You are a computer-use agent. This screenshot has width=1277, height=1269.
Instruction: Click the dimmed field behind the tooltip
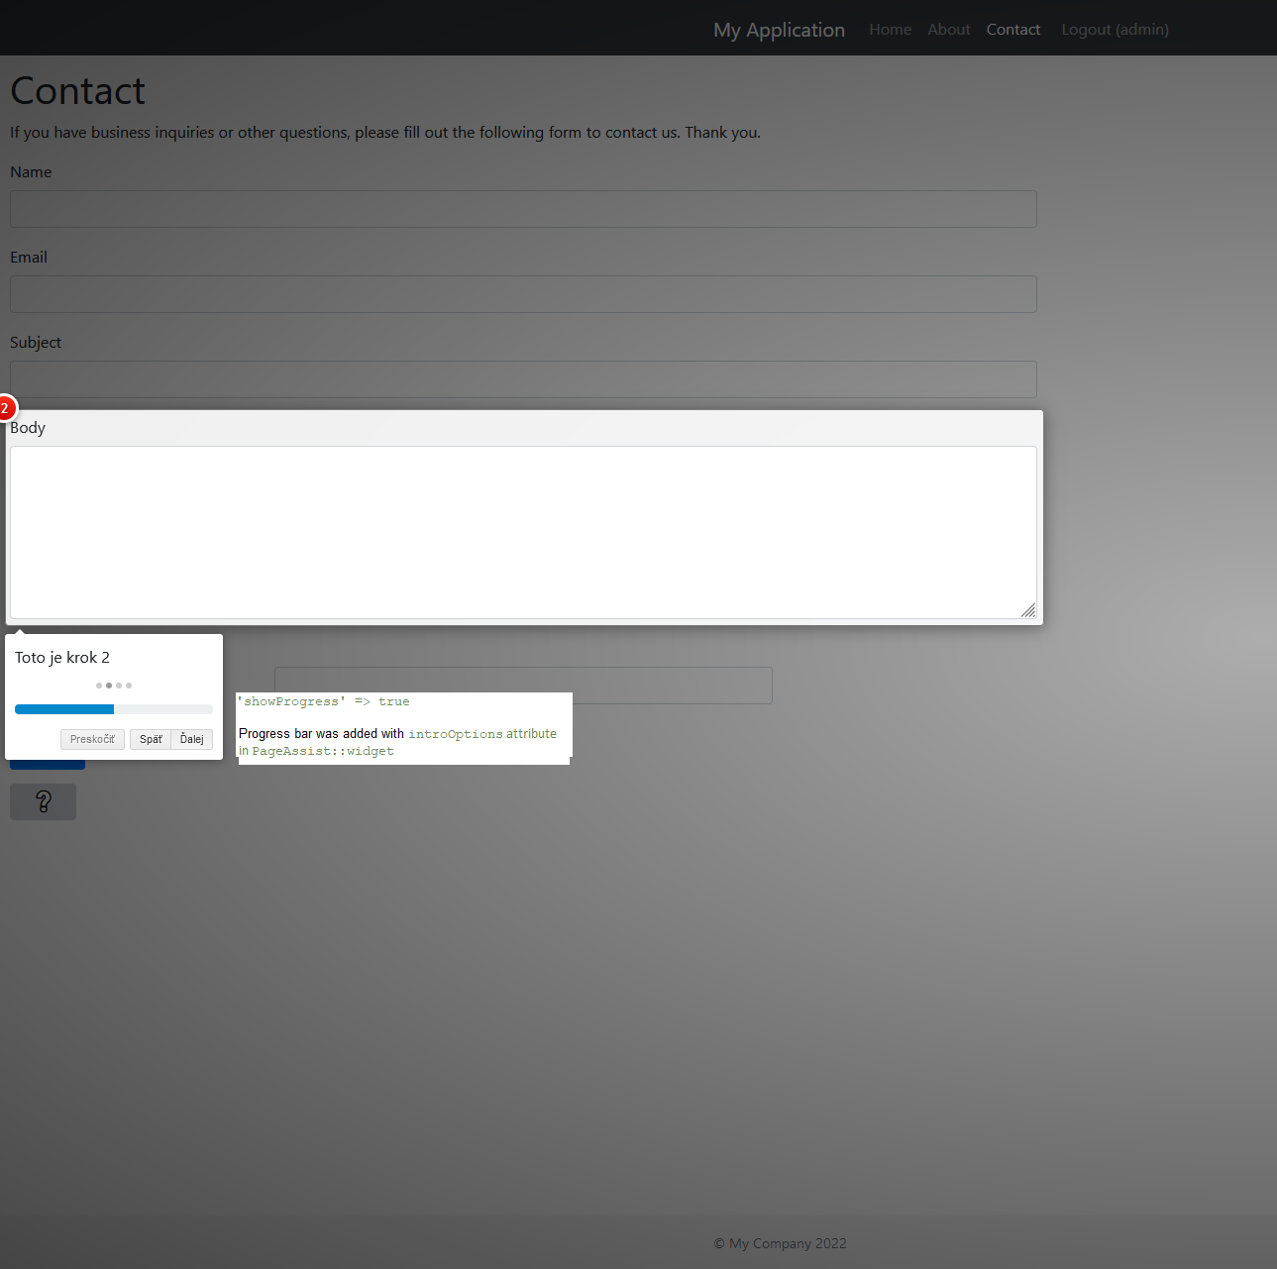[523, 686]
